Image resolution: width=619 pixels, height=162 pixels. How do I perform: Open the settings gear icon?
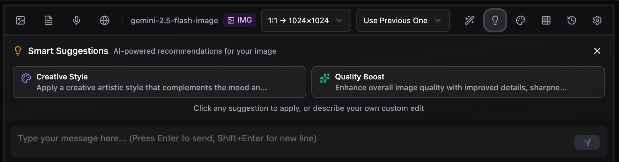pos(597,21)
